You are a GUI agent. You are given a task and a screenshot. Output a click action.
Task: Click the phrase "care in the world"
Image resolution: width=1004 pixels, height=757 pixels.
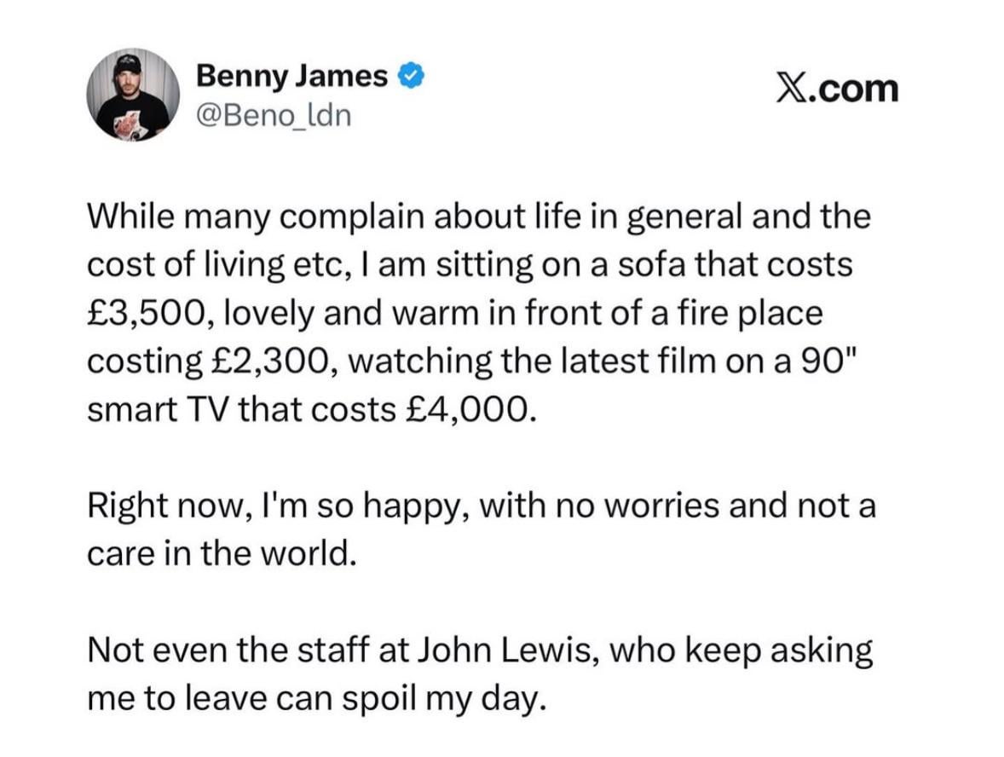click(219, 556)
